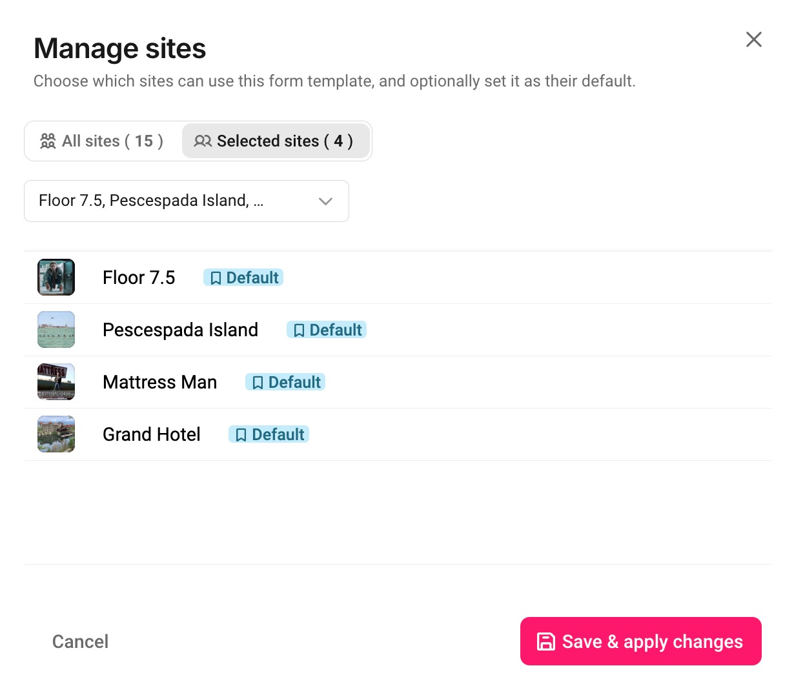Toggle Default badge for Mattress Man
This screenshot has width=794, height=697.
click(x=285, y=382)
